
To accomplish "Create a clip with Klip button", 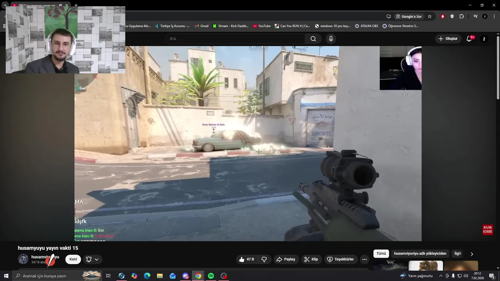I will 311,259.
